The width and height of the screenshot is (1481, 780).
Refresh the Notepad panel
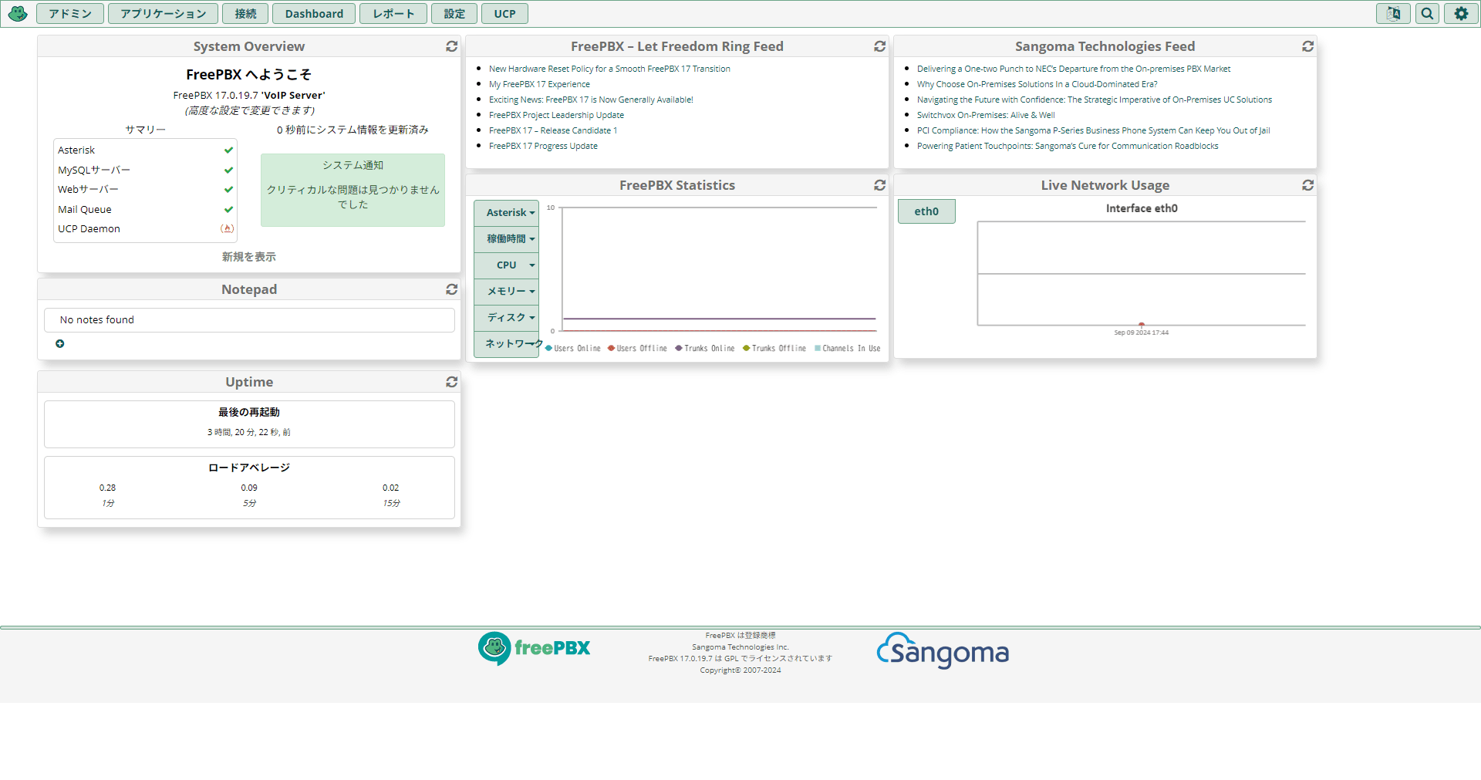click(451, 289)
